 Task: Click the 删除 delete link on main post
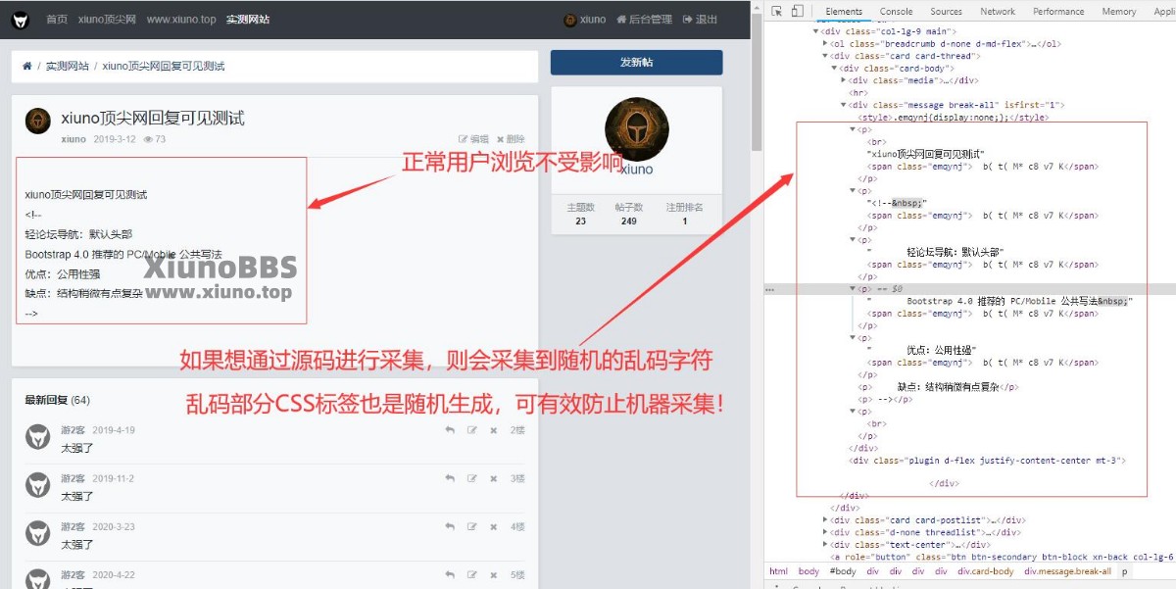coord(511,139)
